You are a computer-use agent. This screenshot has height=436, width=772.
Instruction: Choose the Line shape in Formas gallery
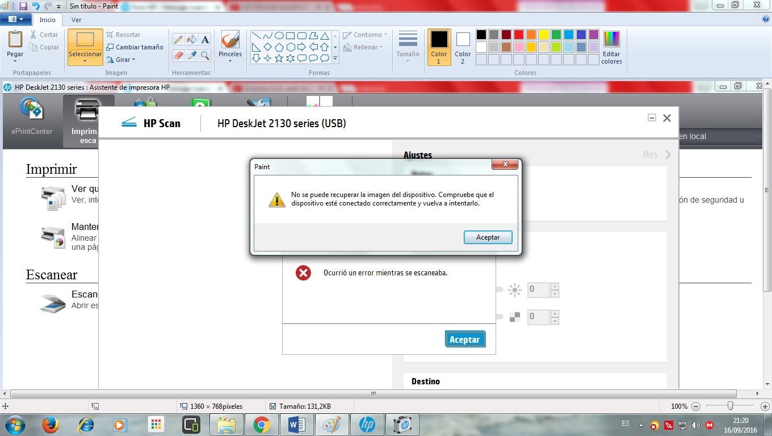(x=256, y=36)
